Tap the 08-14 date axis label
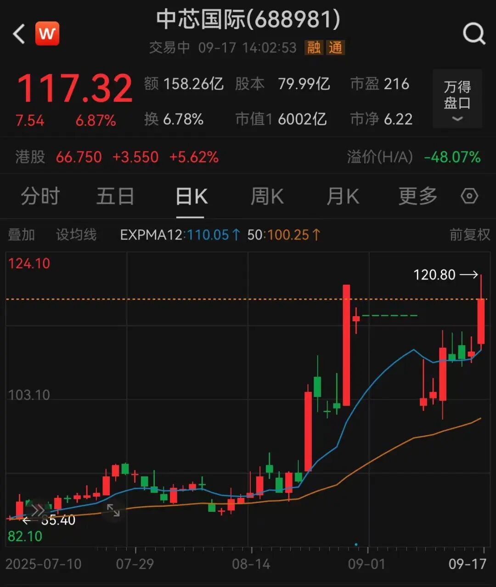 [x=251, y=564]
